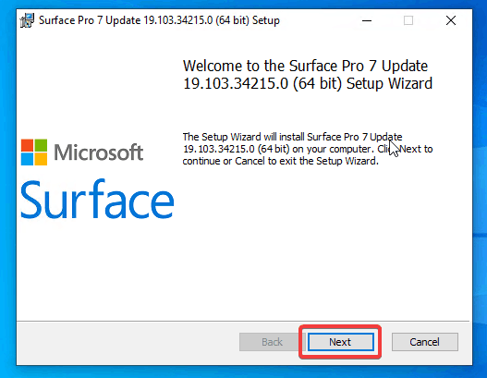Cancel the Surface Pro 7 Update setup
This screenshot has height=378, width=487.
[424, 342]
